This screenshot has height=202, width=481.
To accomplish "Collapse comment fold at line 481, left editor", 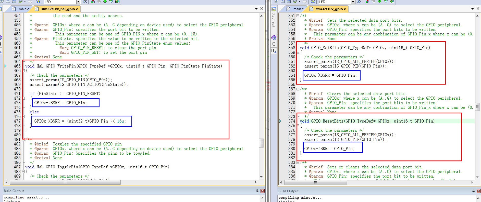I will click(x=23, y=140).
